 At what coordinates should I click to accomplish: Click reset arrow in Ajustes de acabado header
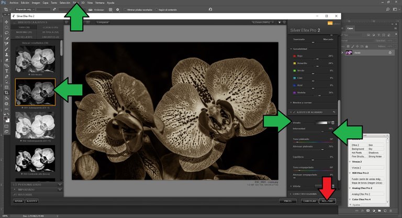click(x=334, y=112)
